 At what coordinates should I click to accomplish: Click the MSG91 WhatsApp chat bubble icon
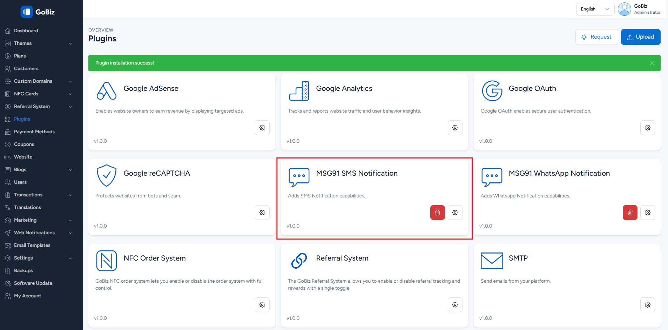click(492, 176)
